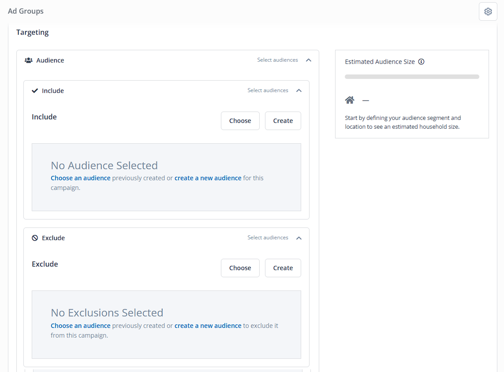Image resolution: width=504 pixels, height=372 pixels.
Task: Click the Estimated Audience Size info icon
Action: pos(421,62)
